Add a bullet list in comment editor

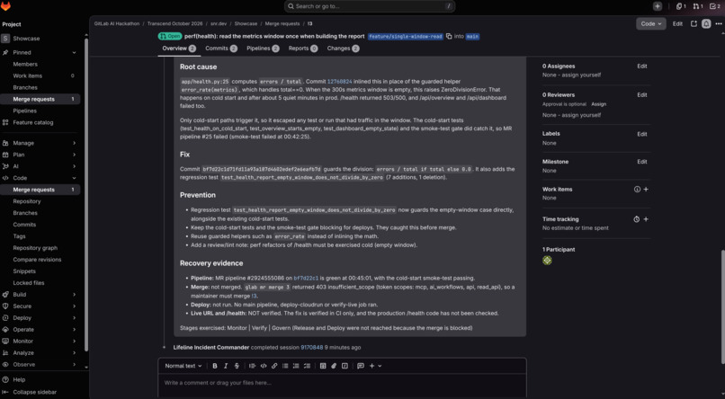pos(285,366)
